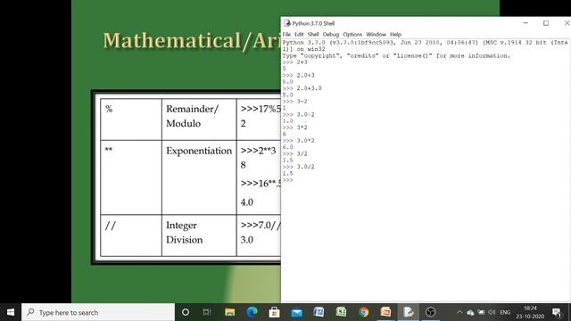
Task: Launch Microsoft Edge from the taskbar
Action: click(252, 312)
